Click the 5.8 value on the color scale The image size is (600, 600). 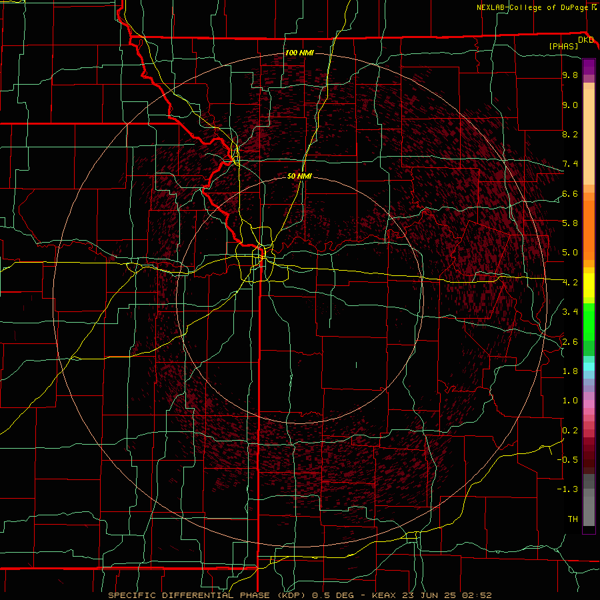(570, 223)
